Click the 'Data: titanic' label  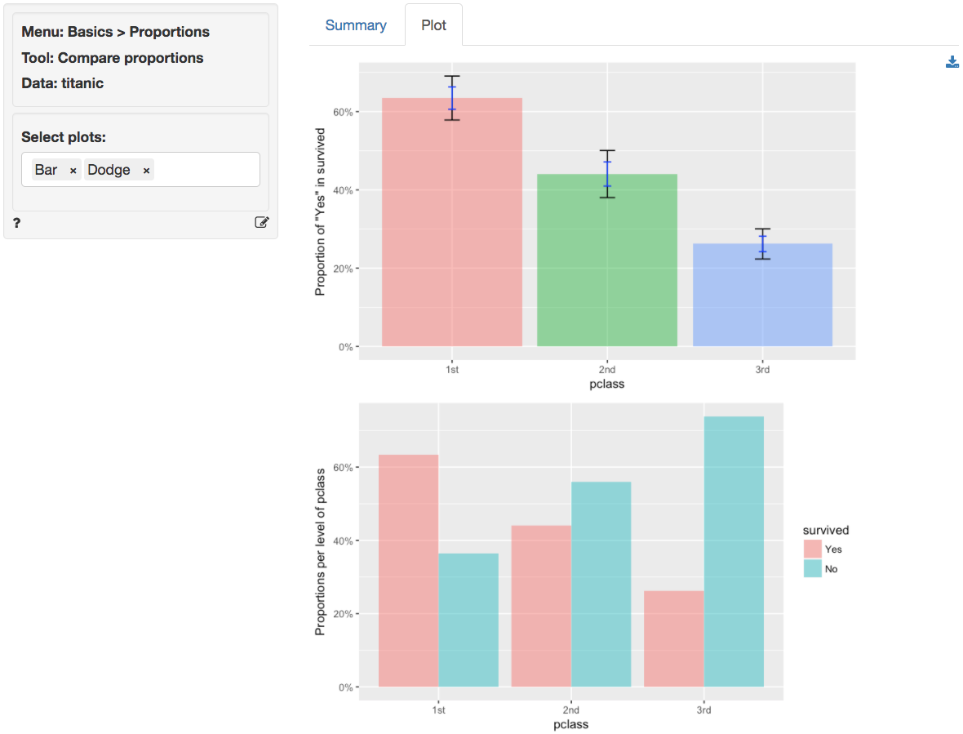[x=62, y=83]
